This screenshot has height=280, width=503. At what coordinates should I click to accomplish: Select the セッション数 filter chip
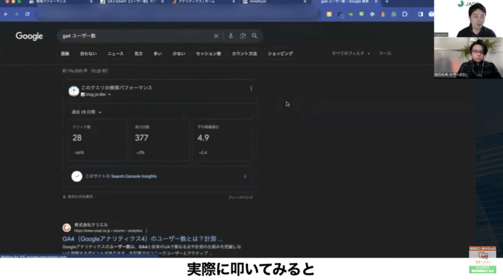click(x=208, y=53)
